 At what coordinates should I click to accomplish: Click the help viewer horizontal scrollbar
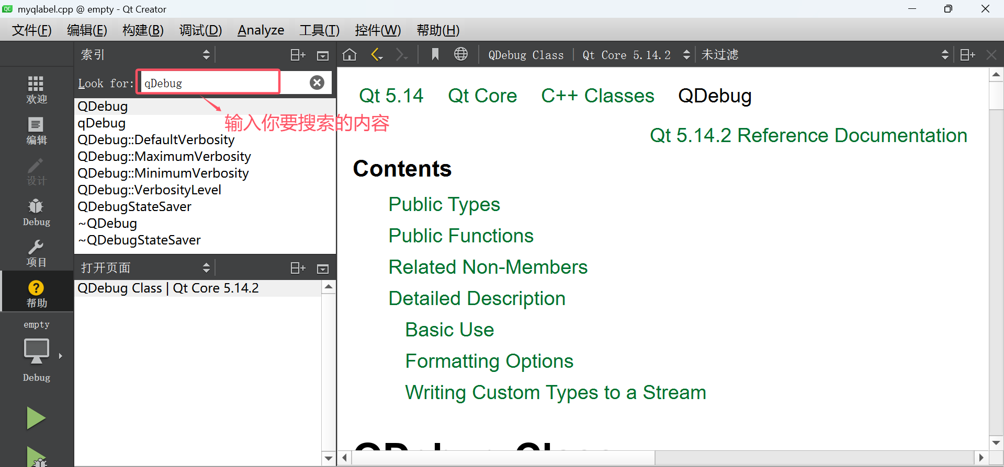[x=503, y=458]
